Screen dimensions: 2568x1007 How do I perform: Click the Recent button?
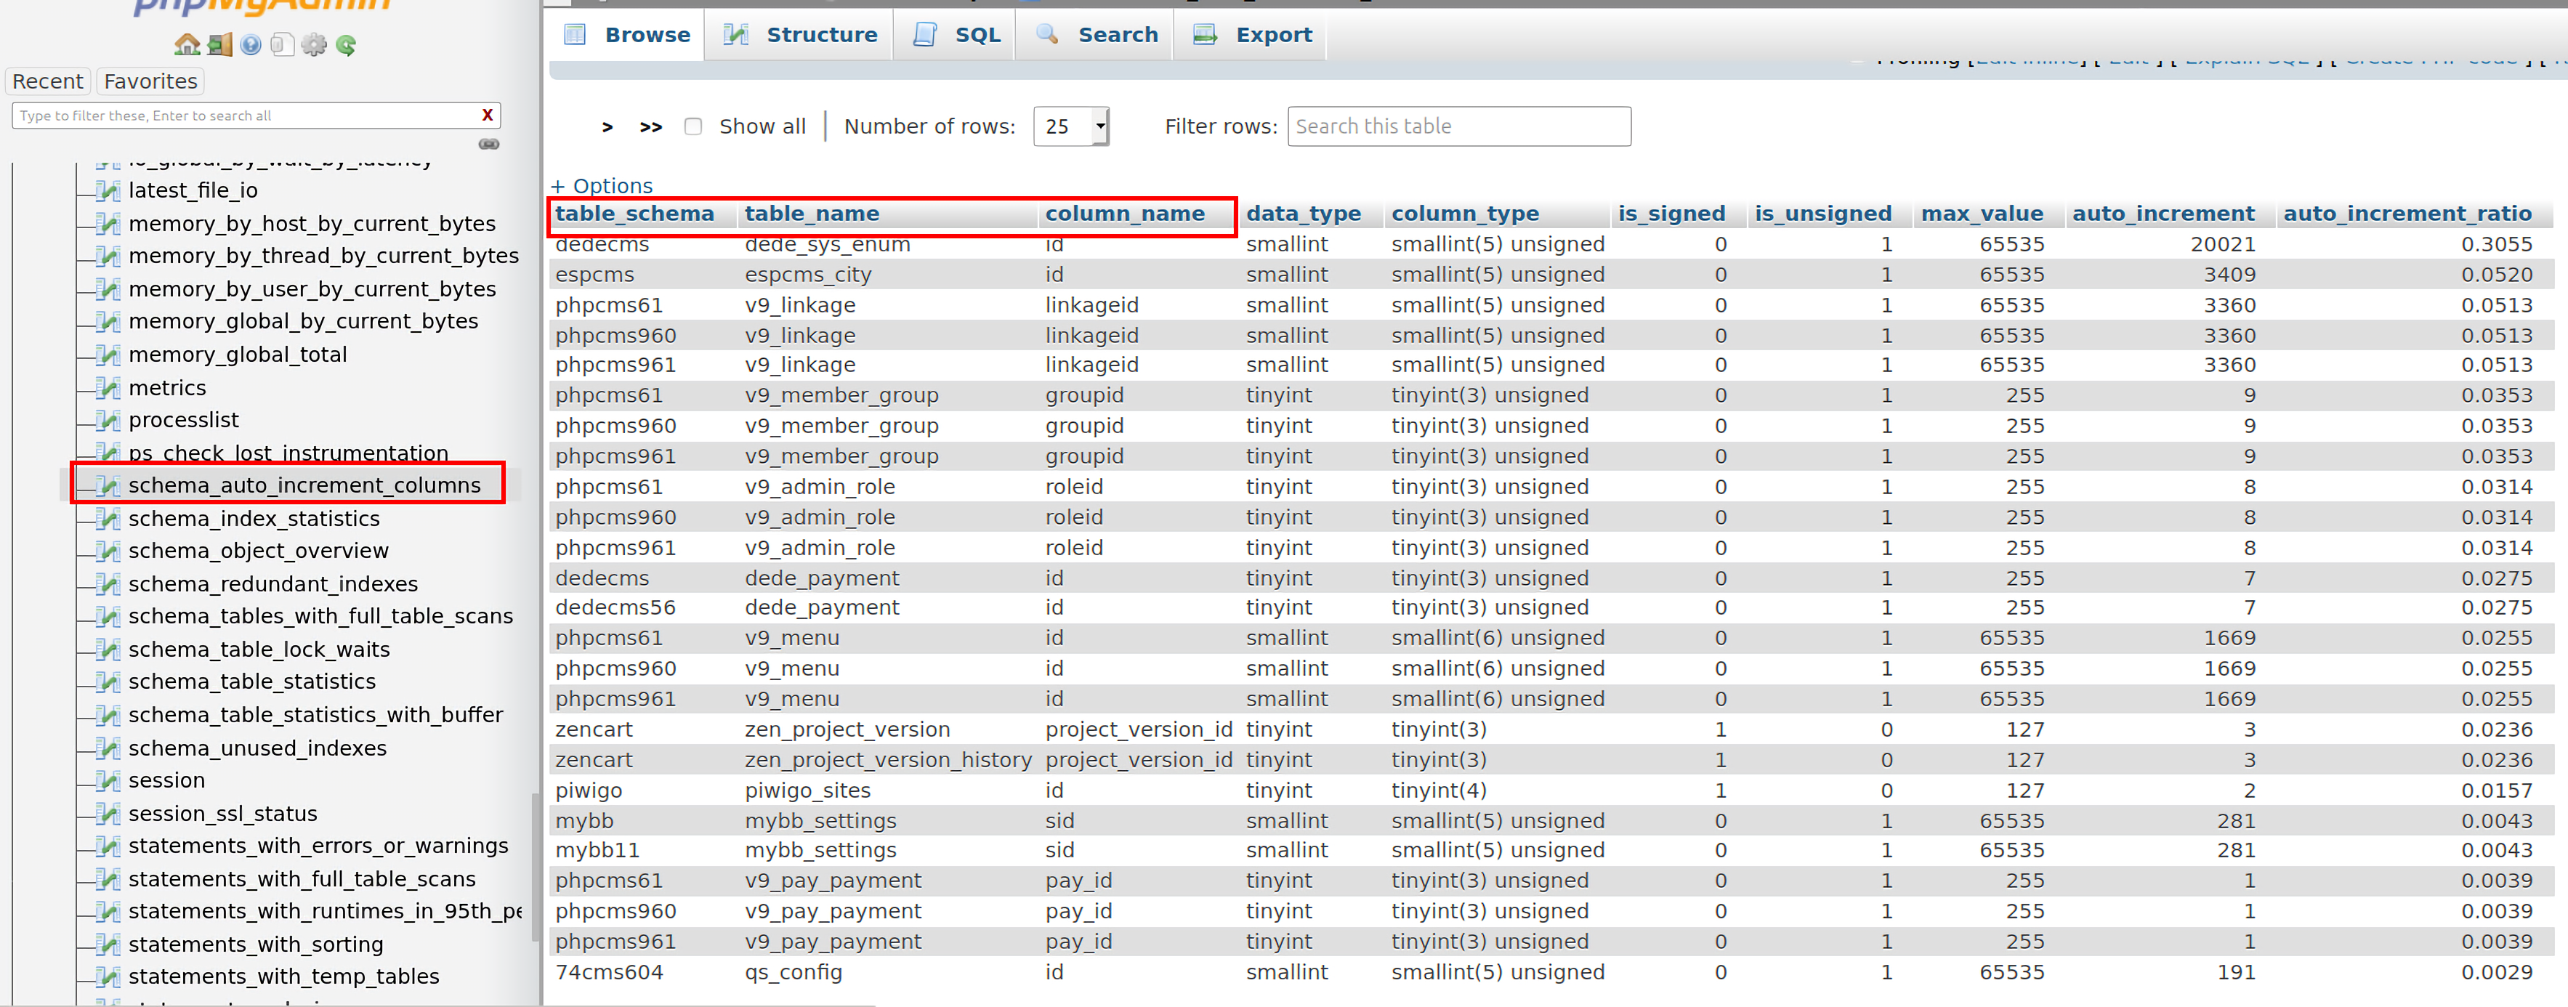click(48, 81)
